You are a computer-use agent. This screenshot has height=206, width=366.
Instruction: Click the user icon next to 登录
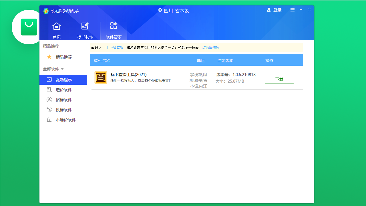(x=268, y=9)
